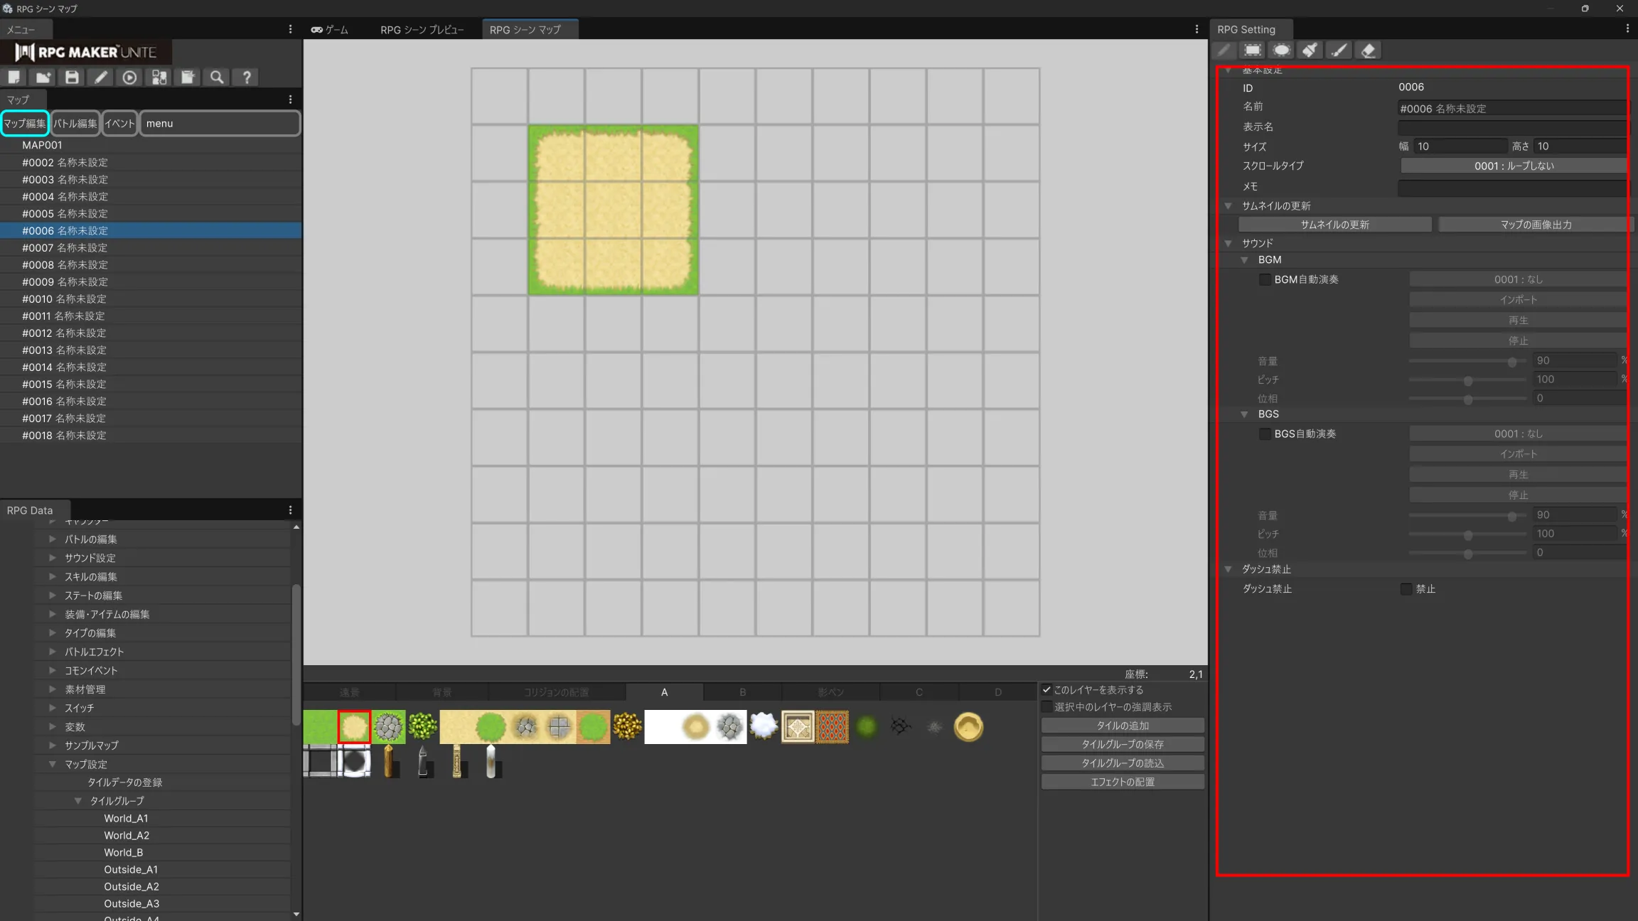This screenshot has height=921, width=1638.
Task: Click マップの画像出力 button
Action: pyautogui.click(x=1535, y=225)
